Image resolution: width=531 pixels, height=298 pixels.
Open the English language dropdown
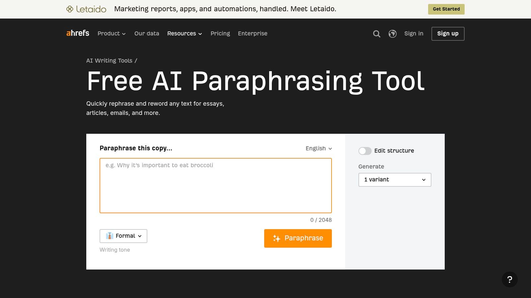pyautogui.click(x=319, y=148)
